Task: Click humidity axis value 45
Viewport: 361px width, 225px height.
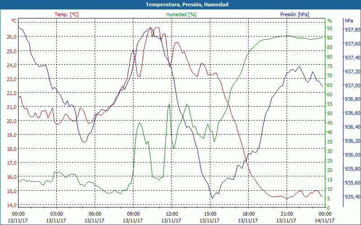Action: (x=330, y=123)
